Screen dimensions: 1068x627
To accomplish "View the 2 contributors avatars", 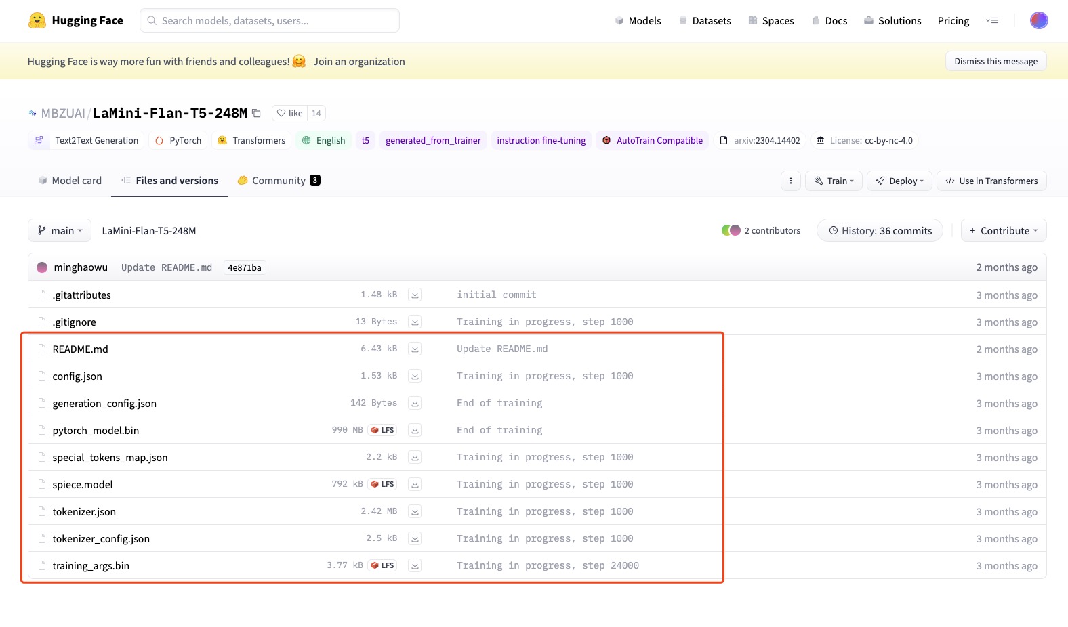I will (x=731, y=230).
